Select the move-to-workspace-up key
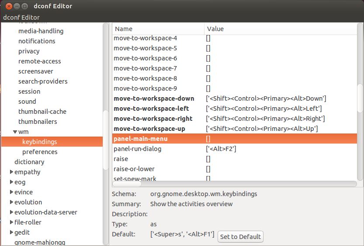364x246 pixels. coord(149,129)
